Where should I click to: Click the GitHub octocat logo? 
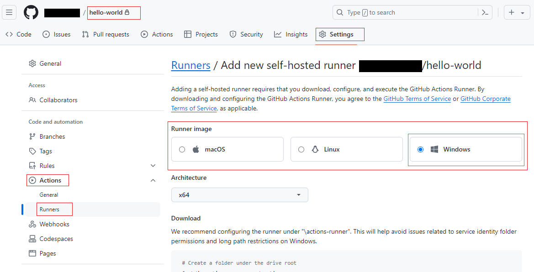coord(30,12)
